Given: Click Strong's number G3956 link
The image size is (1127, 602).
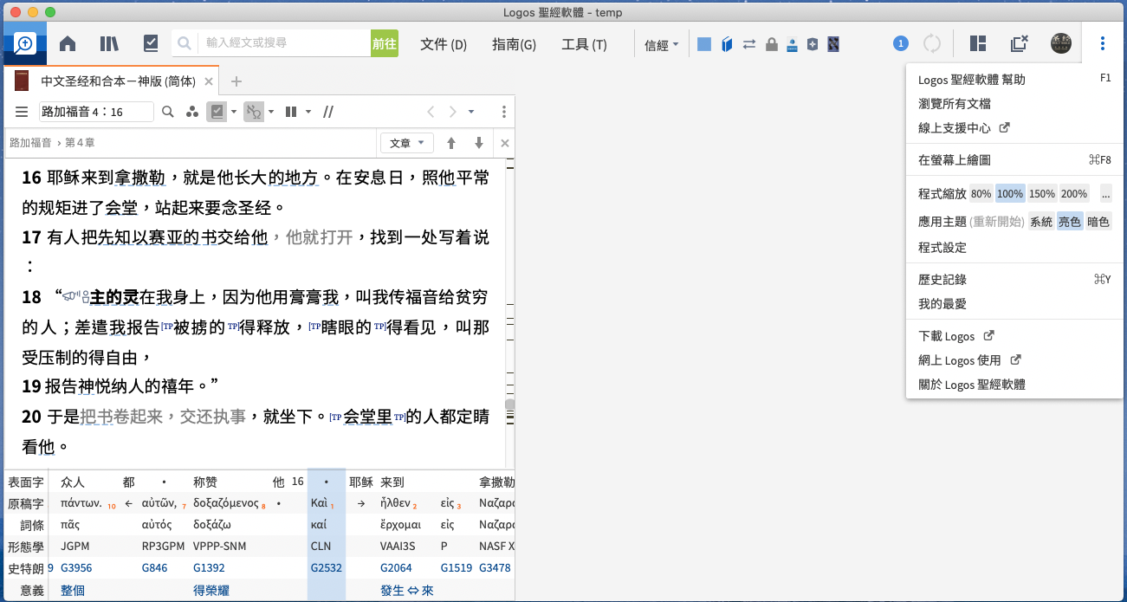Looking at the screenshot, I should pos(76,568).
